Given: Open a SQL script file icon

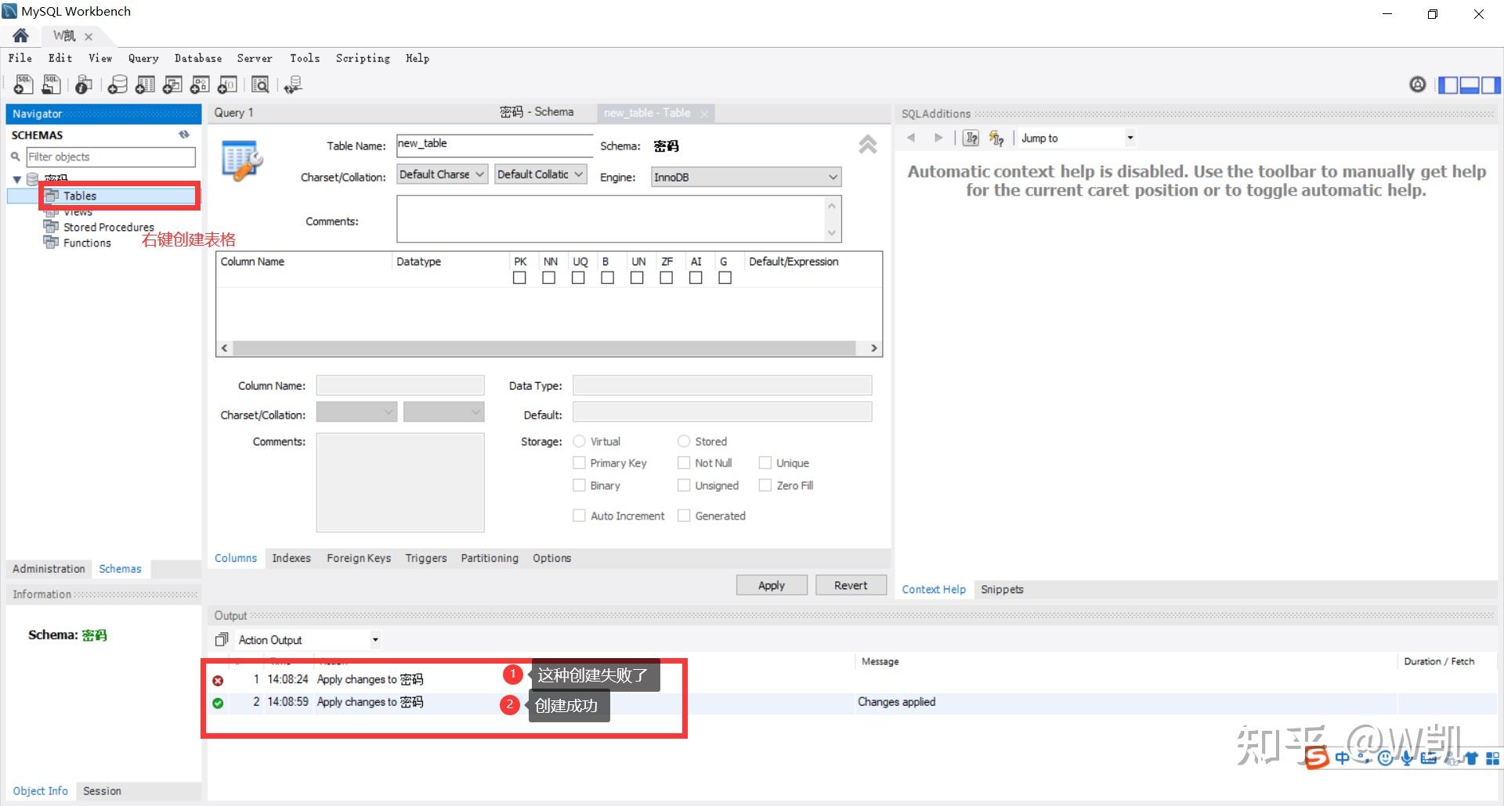Looking at the screenshot, I should [51, 85].
